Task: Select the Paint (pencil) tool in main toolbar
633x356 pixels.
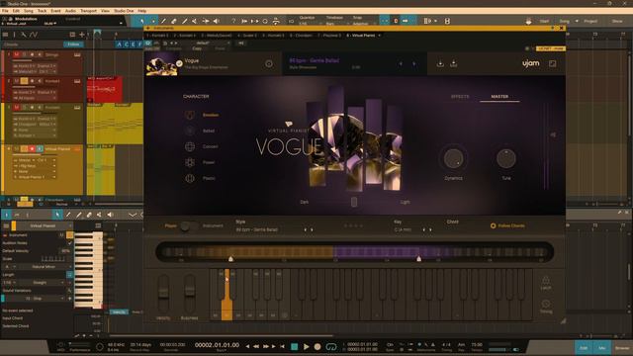Action: [x=163, y=21]
